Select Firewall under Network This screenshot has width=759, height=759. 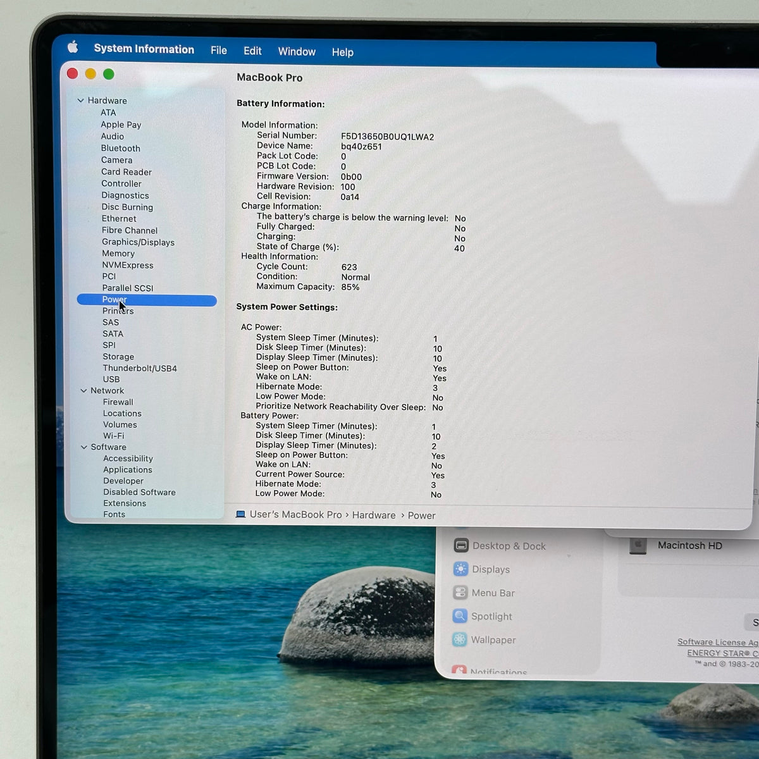click(118, 402)
